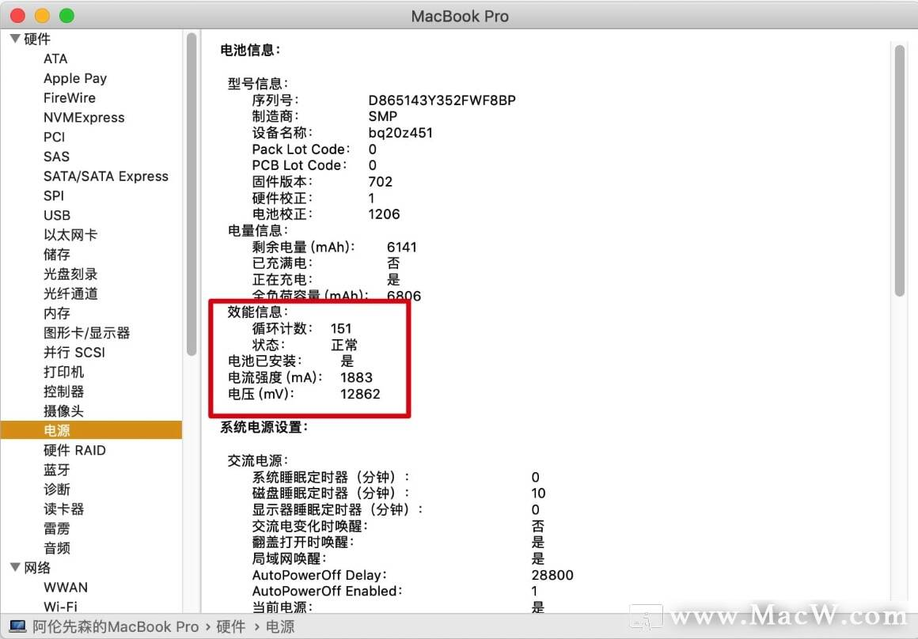Open SATA/SATA Express entry
This screenshot has width=918, height=639.
(105, 176)
